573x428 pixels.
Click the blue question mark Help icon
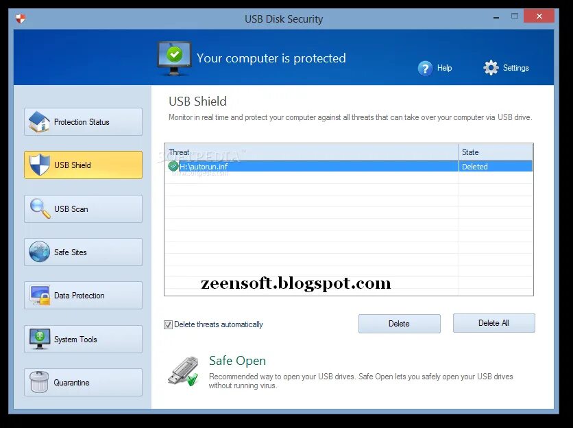click(x=425, y=68)
